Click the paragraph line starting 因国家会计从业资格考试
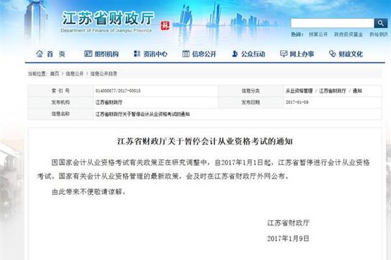Screen dimensions: 391x260 (210, 162)
